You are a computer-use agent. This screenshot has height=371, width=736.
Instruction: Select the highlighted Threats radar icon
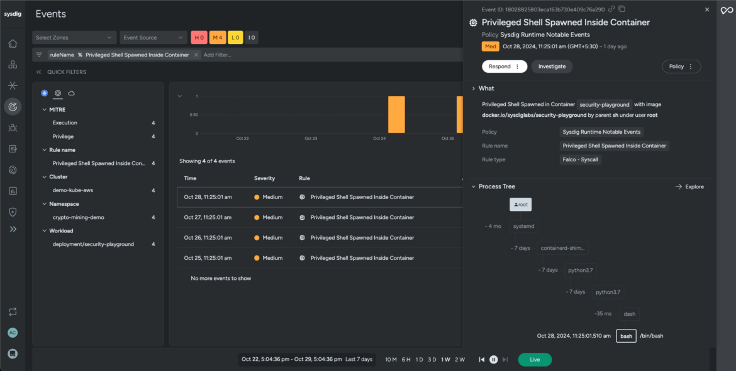pos(13,107)
